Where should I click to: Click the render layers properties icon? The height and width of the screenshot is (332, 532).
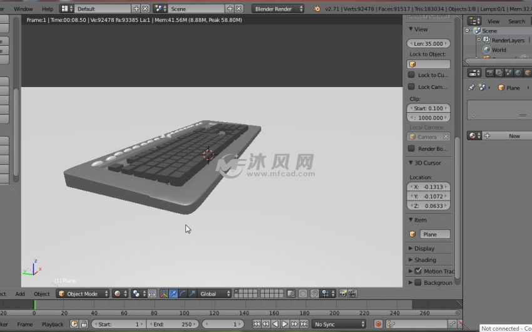499,73
